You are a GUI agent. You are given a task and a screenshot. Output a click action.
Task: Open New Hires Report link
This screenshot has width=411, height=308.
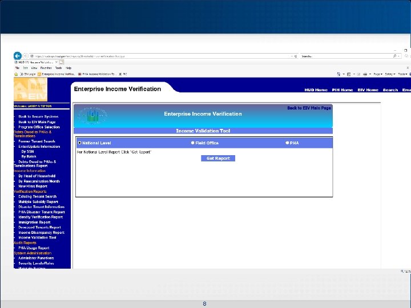pyautogui.click(x=33, y=186)
